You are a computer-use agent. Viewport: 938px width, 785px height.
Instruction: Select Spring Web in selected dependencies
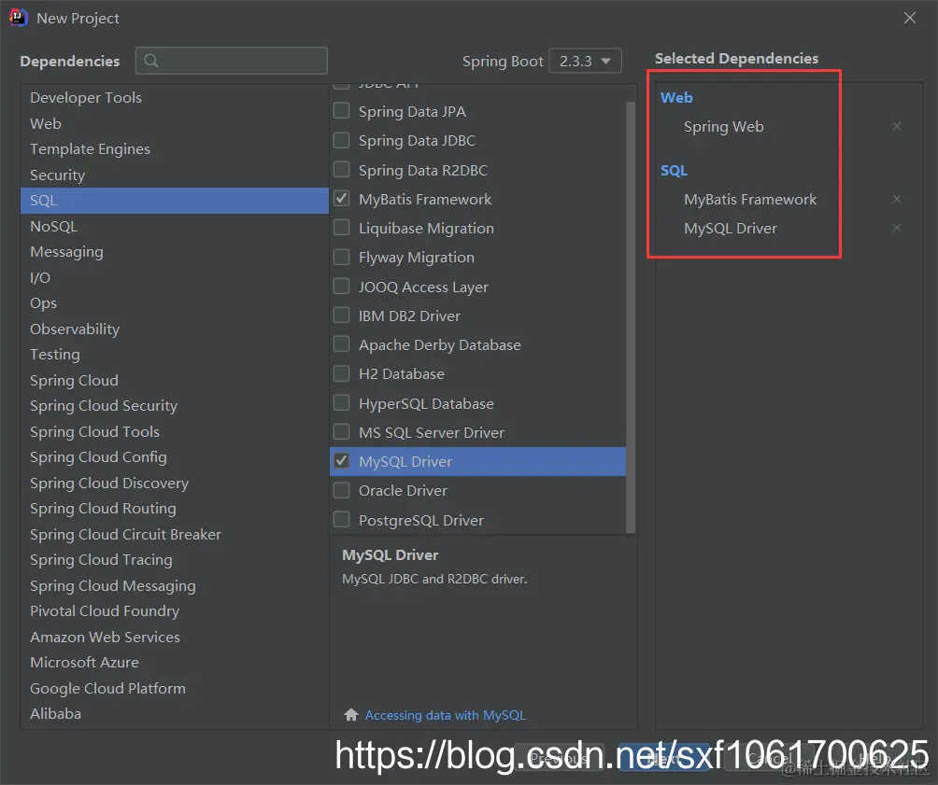[723, 127]
